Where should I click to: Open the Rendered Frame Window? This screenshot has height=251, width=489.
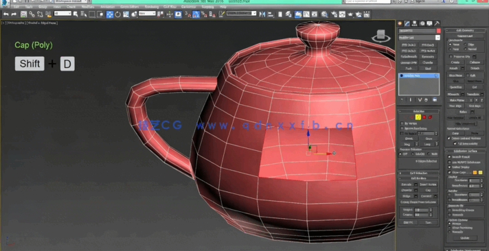click(343, 14)
